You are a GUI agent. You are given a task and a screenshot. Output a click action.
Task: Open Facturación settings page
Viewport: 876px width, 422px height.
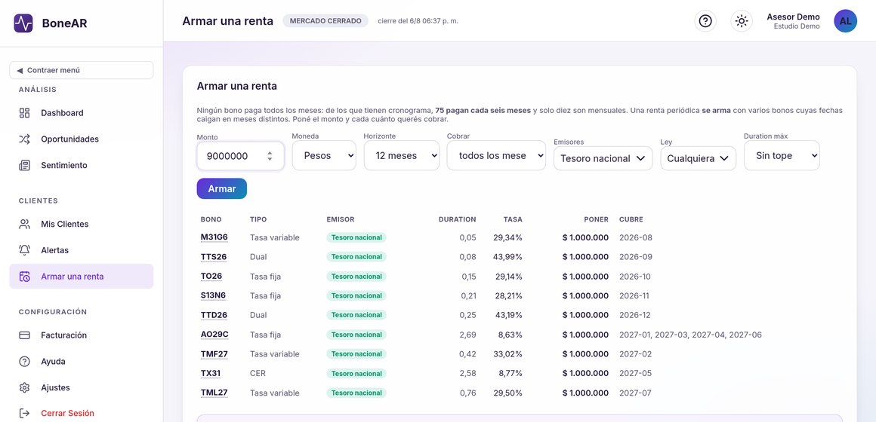pos(82,335)
